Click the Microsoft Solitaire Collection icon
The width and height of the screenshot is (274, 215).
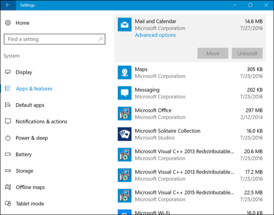pyautogui.click(x=125, y=134)
